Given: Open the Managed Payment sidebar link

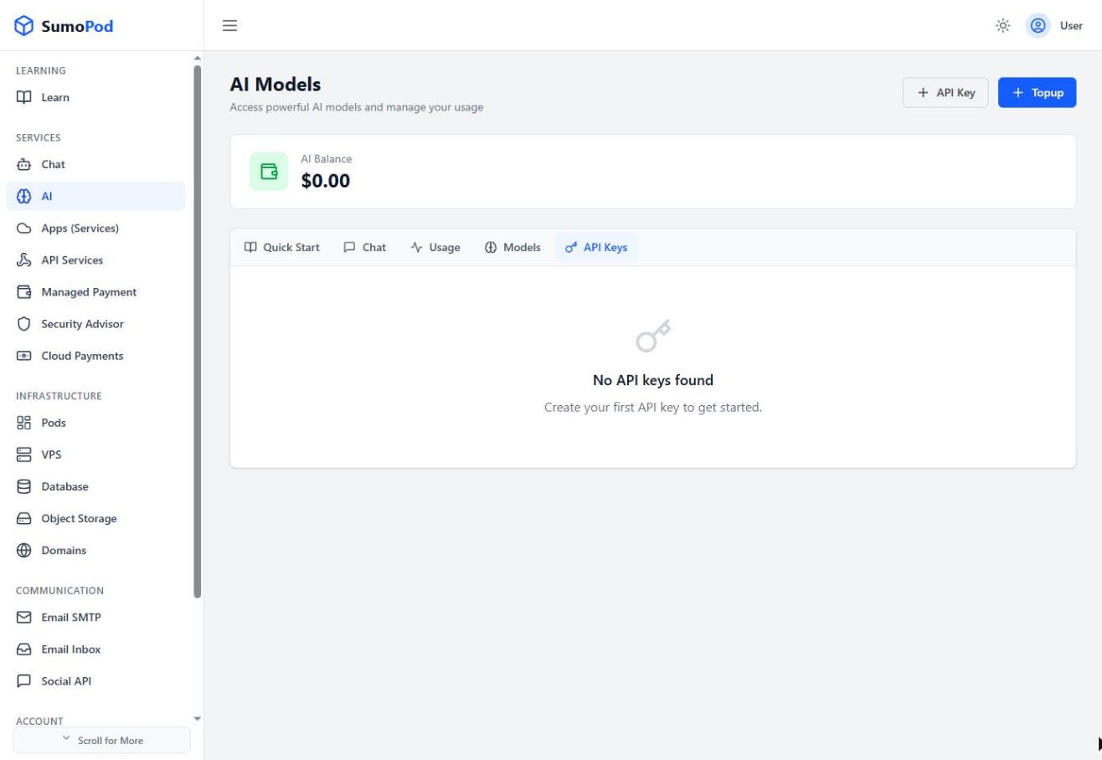Looking at the screenshot, I should pos(95,292).
